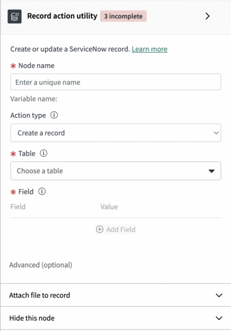Open the 'Choose a table' dropdown
Image resolution: width=231 pixels, height=331 pixels.
(115, 171)
